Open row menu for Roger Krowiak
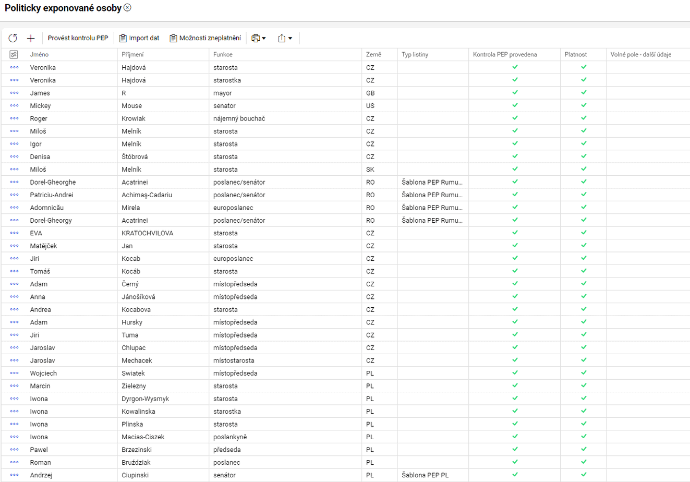The width and height of the screenshot is (690, 482). [14, 118]
